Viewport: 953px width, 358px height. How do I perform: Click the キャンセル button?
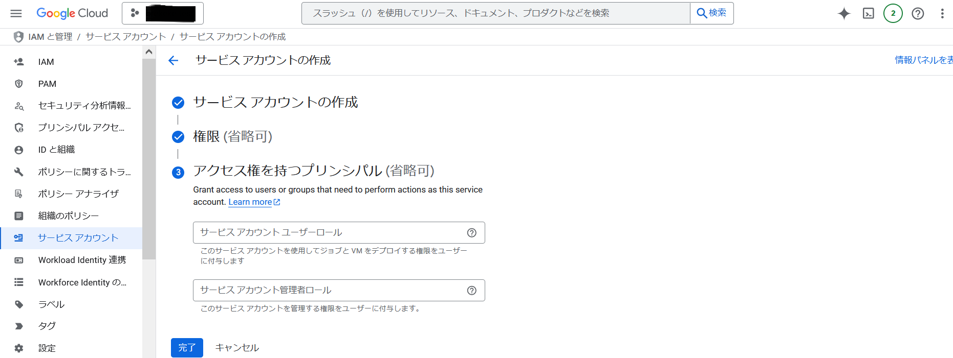(x=237, y=348)
